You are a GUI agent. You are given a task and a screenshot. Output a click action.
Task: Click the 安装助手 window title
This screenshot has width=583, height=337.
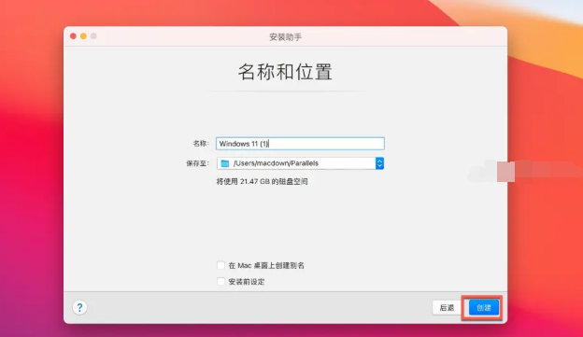point(285,37)
